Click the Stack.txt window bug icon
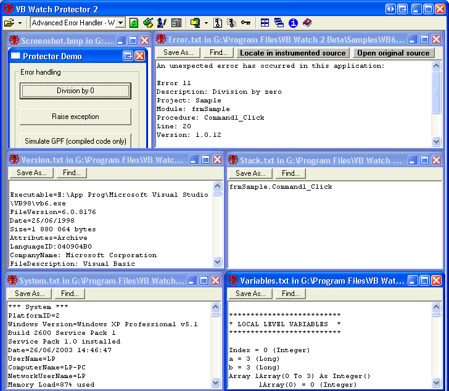This screenshot has width=449, height=391. (233, 160)
